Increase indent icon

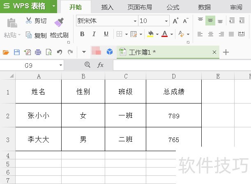(x=242, y=21)
